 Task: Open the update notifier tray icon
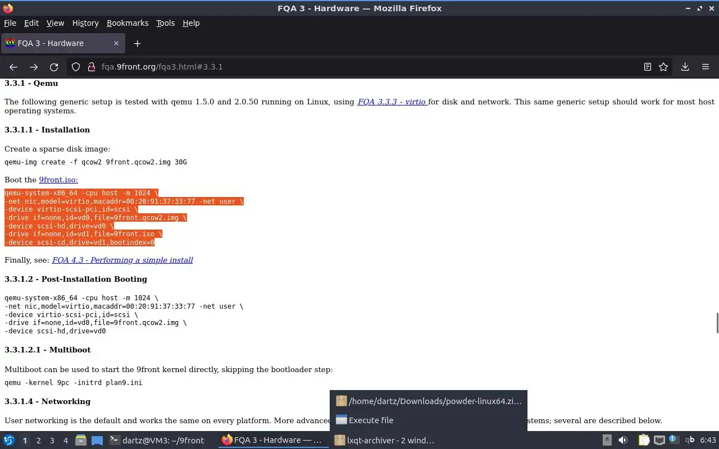(x=674, y=441)
